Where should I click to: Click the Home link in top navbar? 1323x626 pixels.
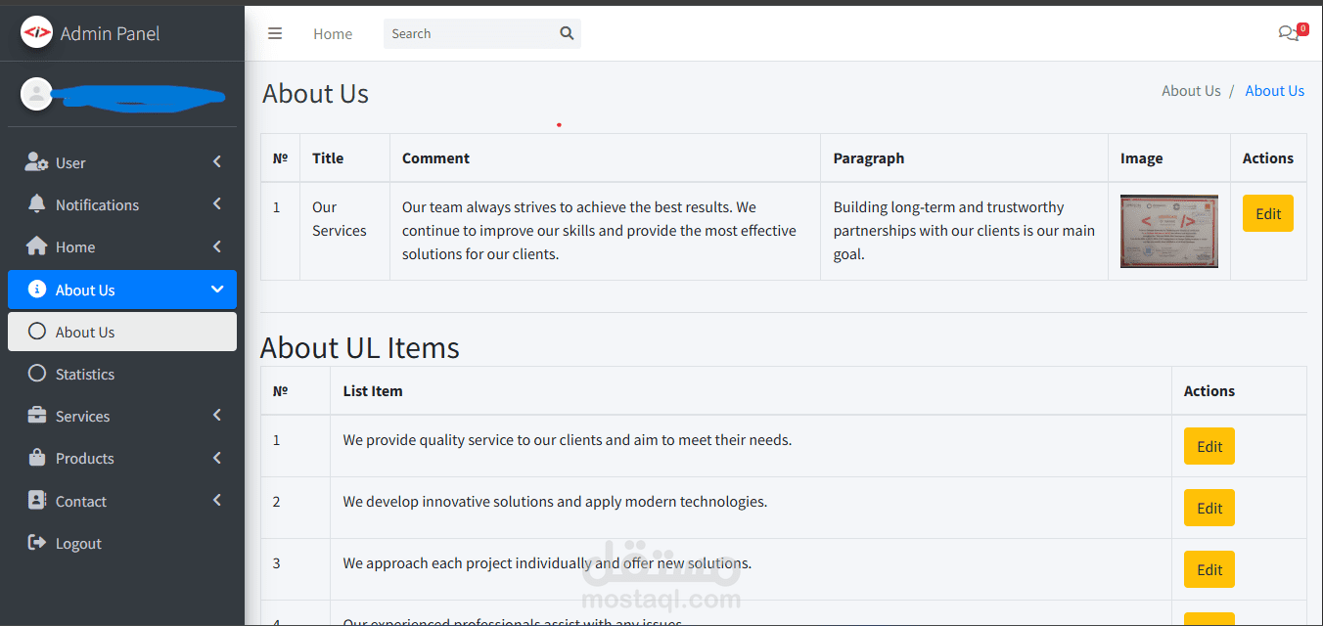(333, 33)
